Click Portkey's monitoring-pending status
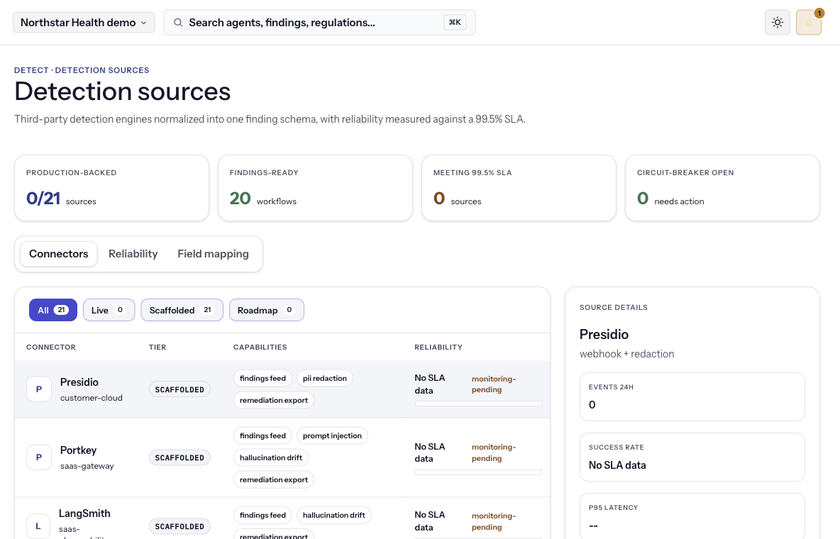The image size is (840, 539). (x=493, y=452)
